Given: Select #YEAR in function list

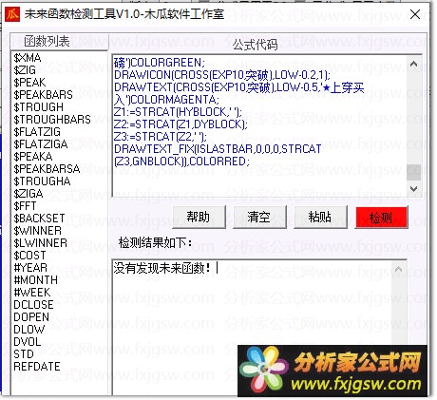Looking at the screenshot, I should [30, 268].
